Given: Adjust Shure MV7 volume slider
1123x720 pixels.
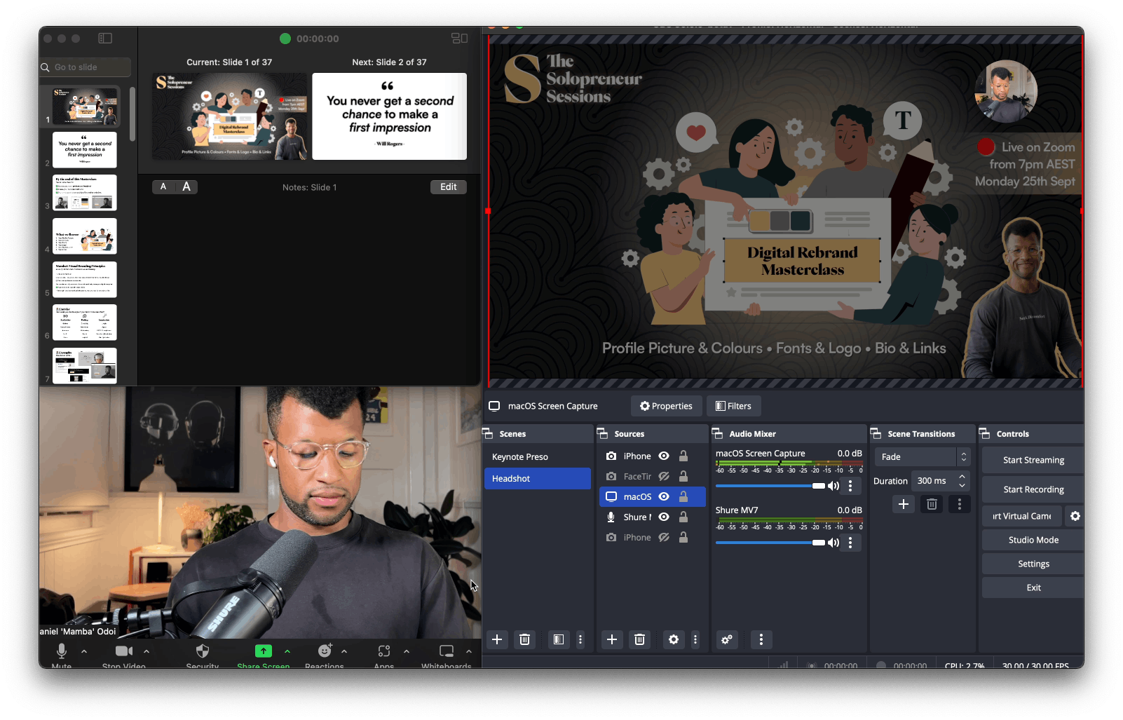Looking at the screenshot, I should coord(770,543).
